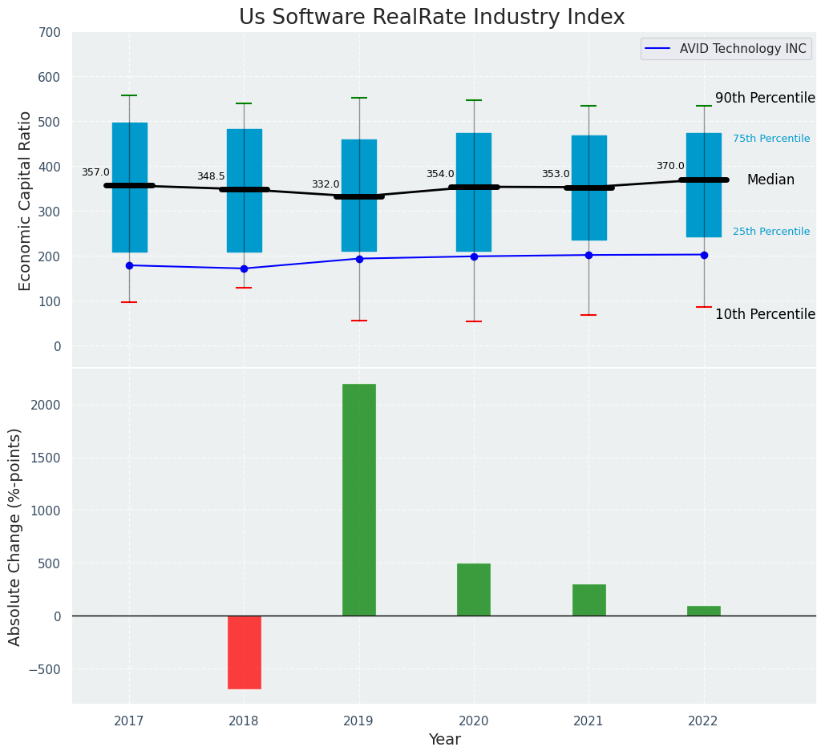Screen dimensions: 825x755
Task: Select the 332.0 median label for 2019
Action: pyautogui.click(x=326, y=184)
